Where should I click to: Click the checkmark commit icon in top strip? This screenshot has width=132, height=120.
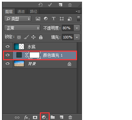coord(50,5)
